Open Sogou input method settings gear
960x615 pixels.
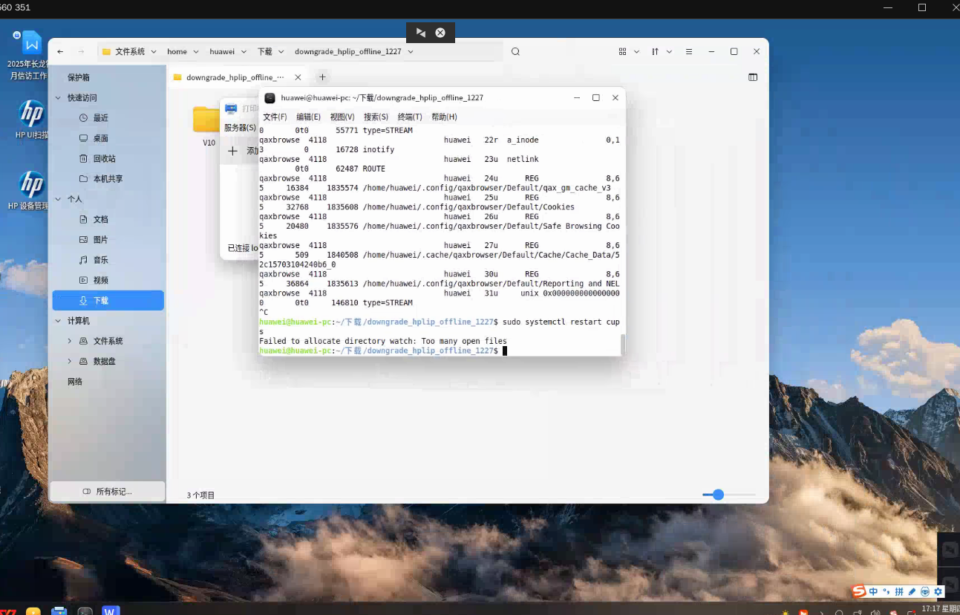click(938, 592)
